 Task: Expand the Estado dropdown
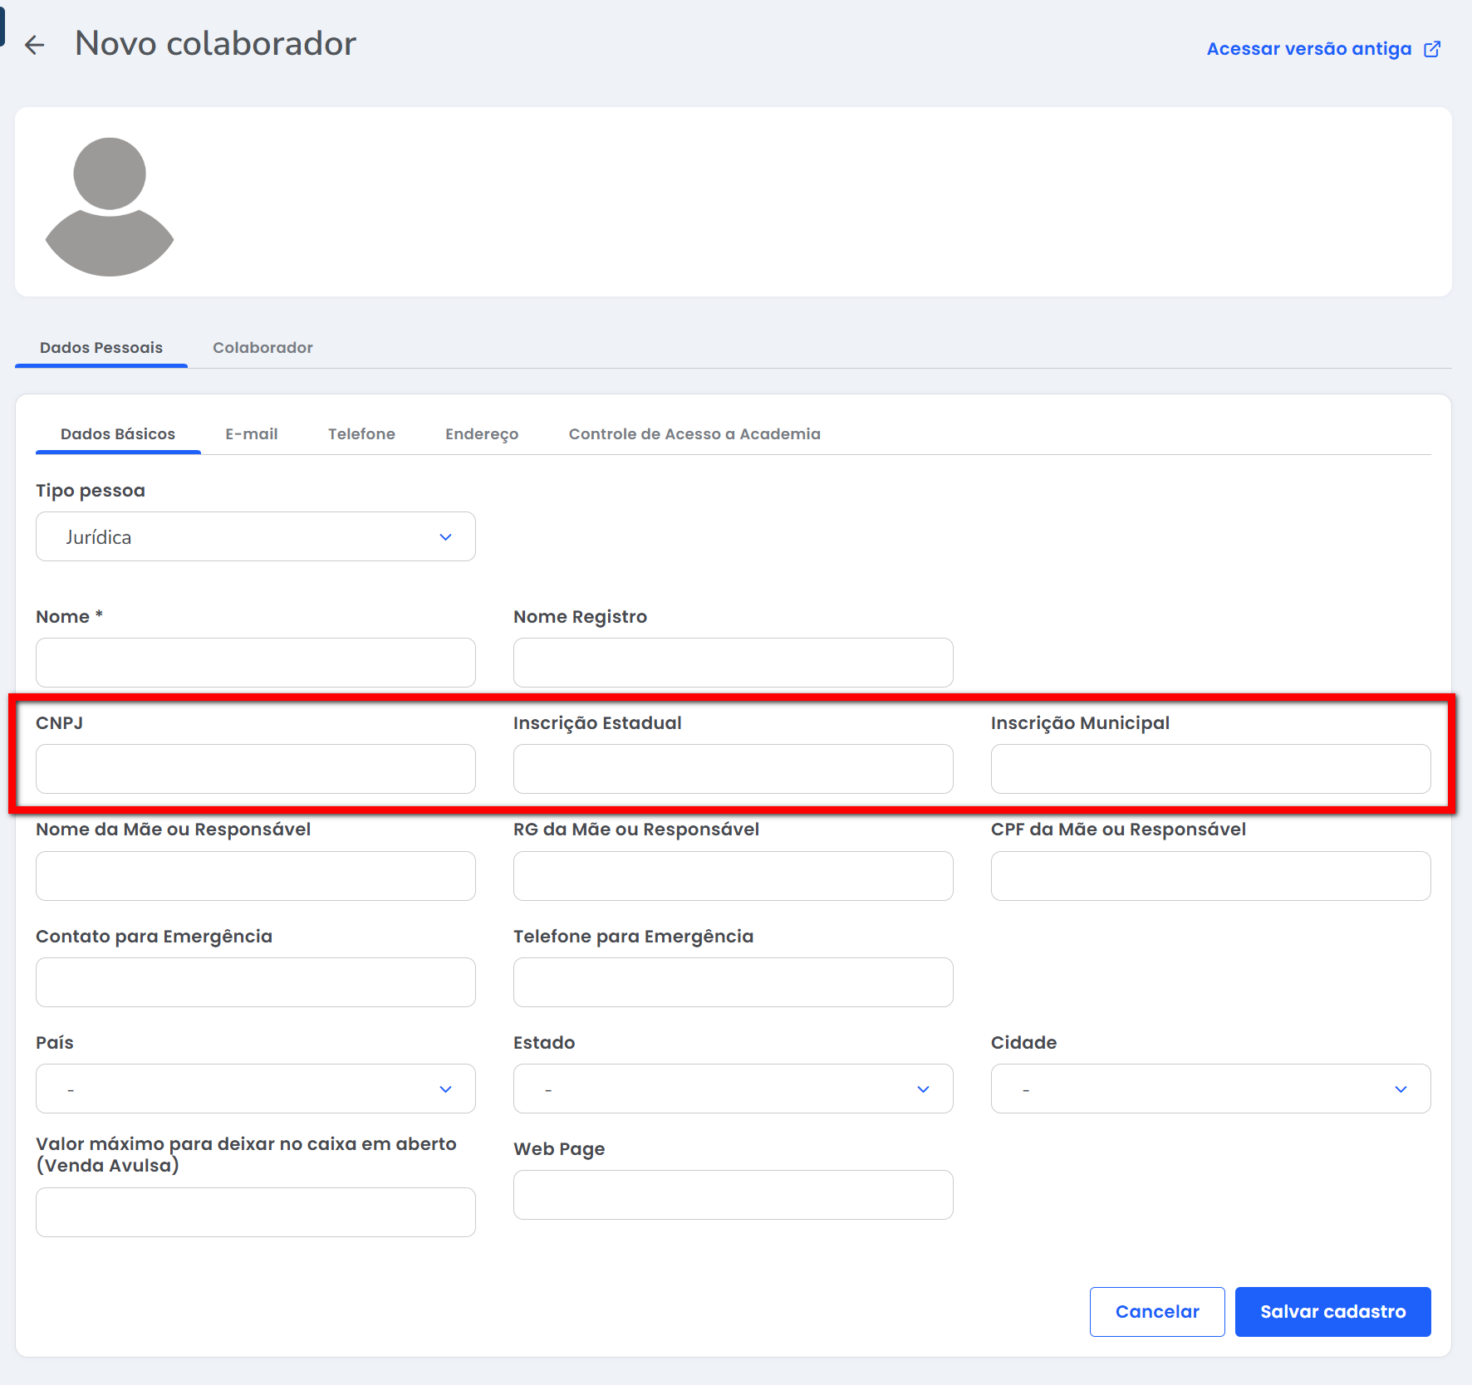click(733, 1089)
